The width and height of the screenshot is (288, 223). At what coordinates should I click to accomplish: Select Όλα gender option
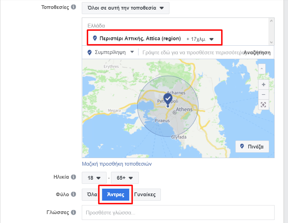pyautogui.click(x=92, y=194)
